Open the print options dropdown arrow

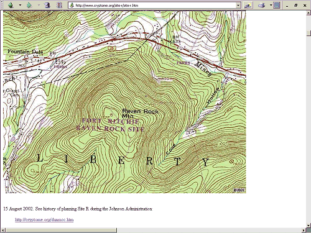(x=271, y=5)
